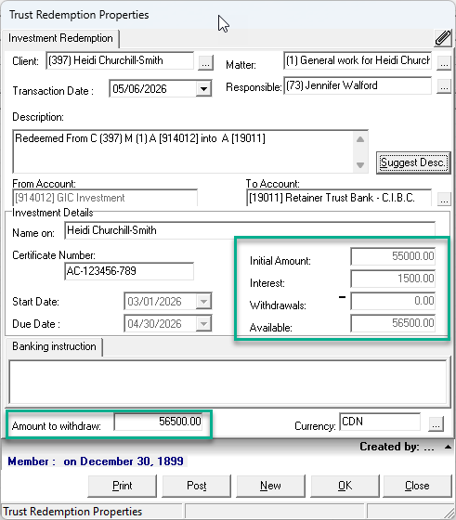Click the Banking instruction text area
This screenshot has height=520, width=456.
click(228, 382)
